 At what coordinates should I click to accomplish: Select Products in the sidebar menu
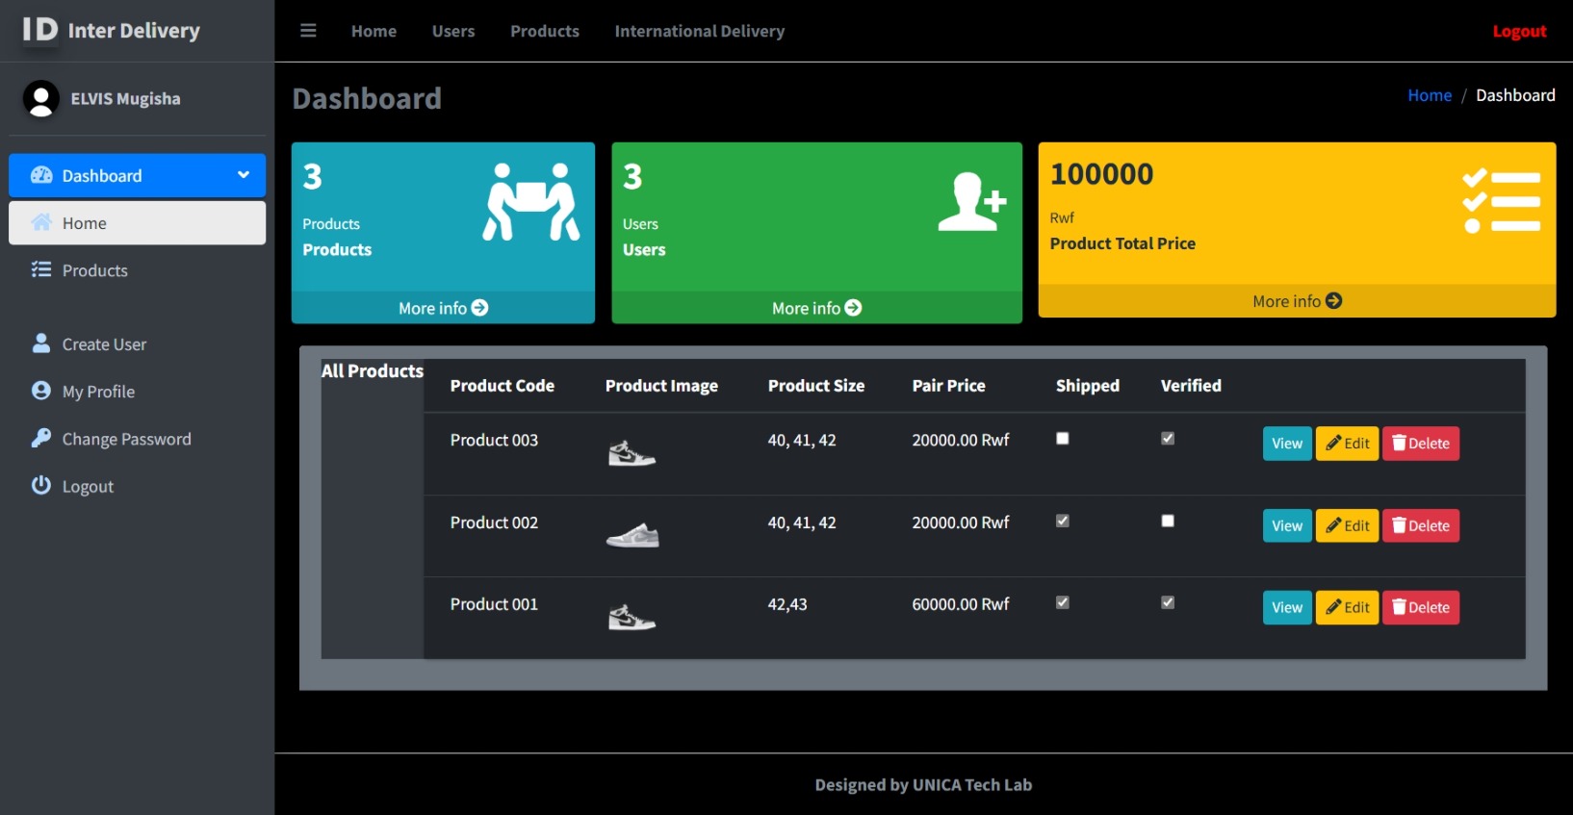(x=138, y=270)
